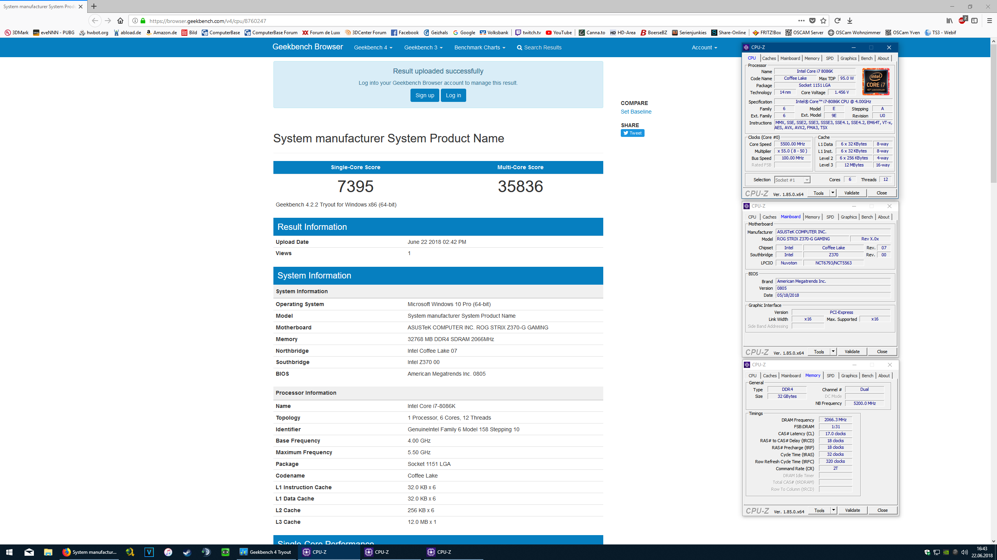Viewport: 997px width, 560px height.
Task: Open the twitch.tv bookmark
Action: coord(528,33)
